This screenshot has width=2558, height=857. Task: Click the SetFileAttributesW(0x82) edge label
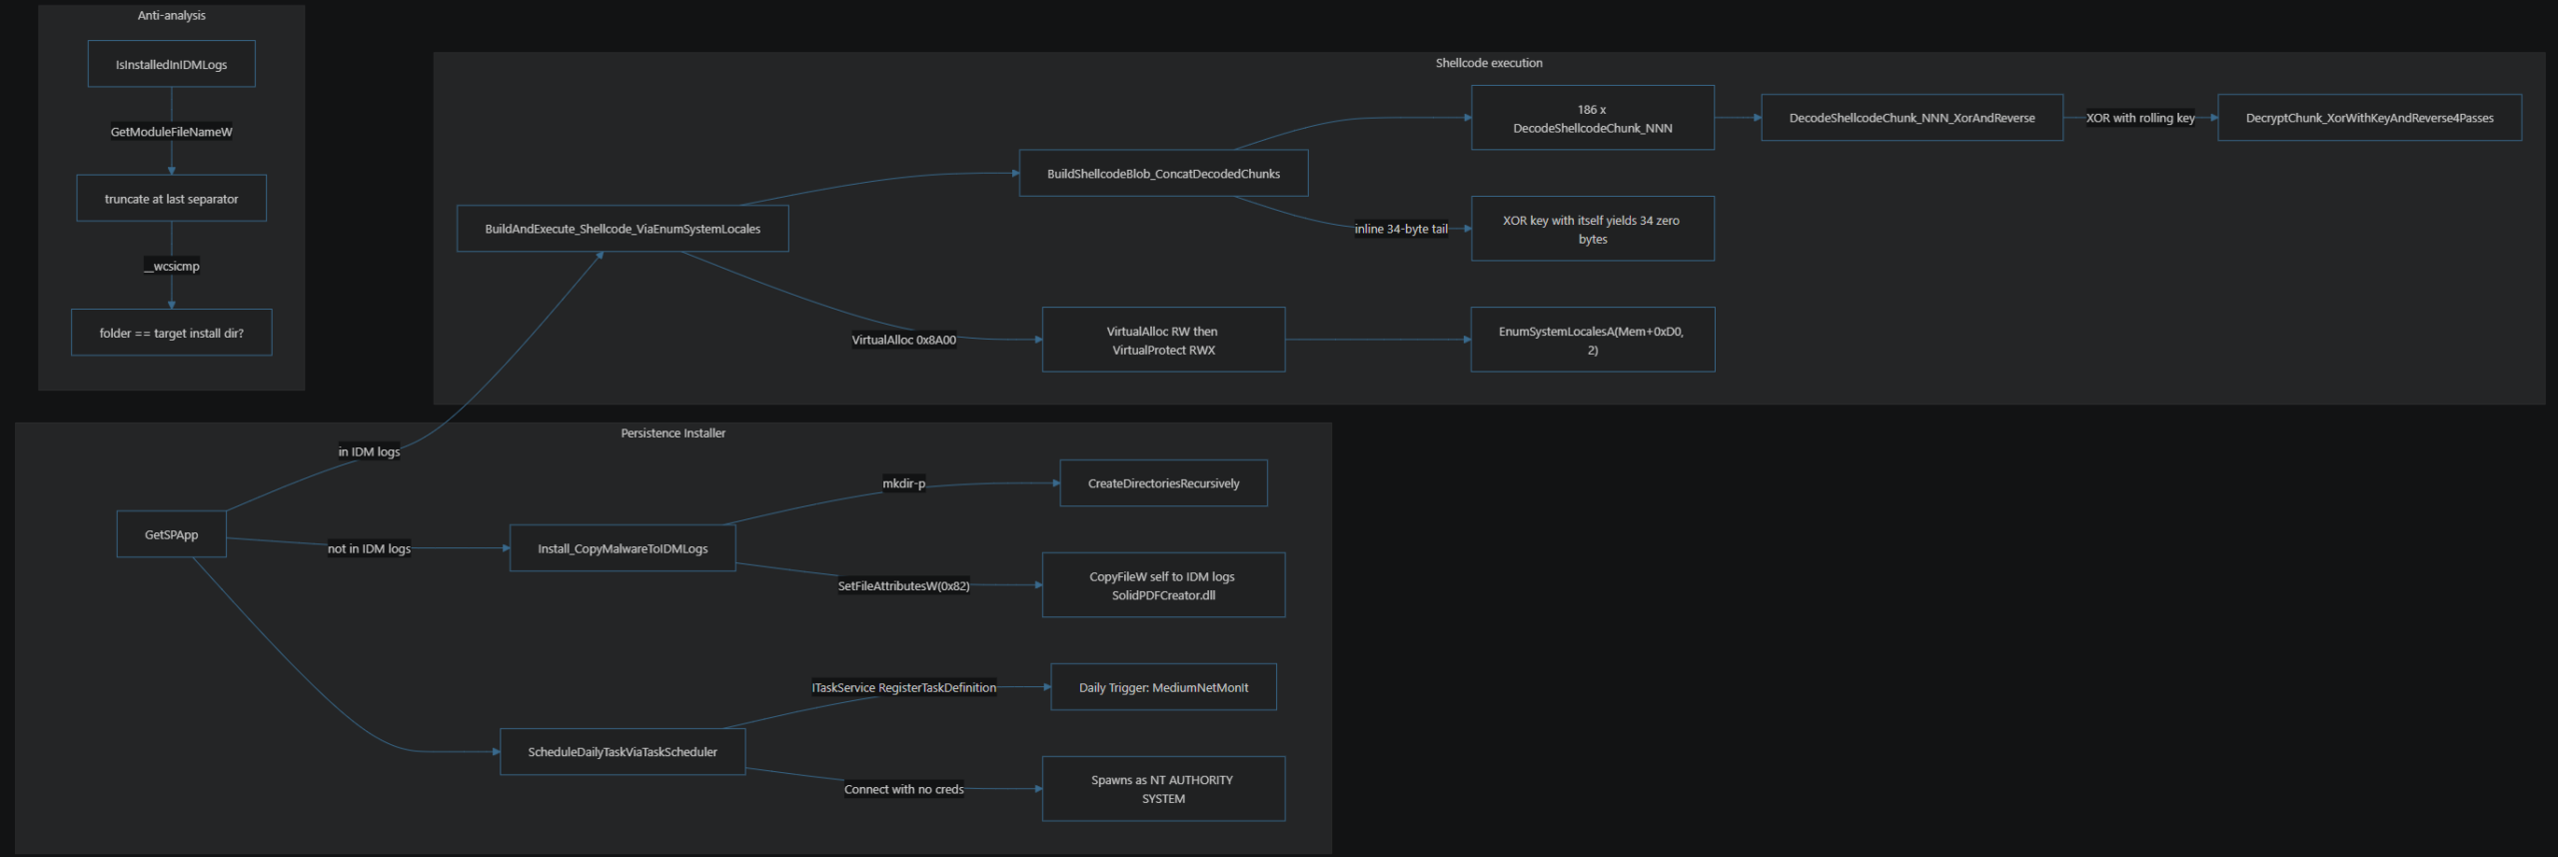903,586
